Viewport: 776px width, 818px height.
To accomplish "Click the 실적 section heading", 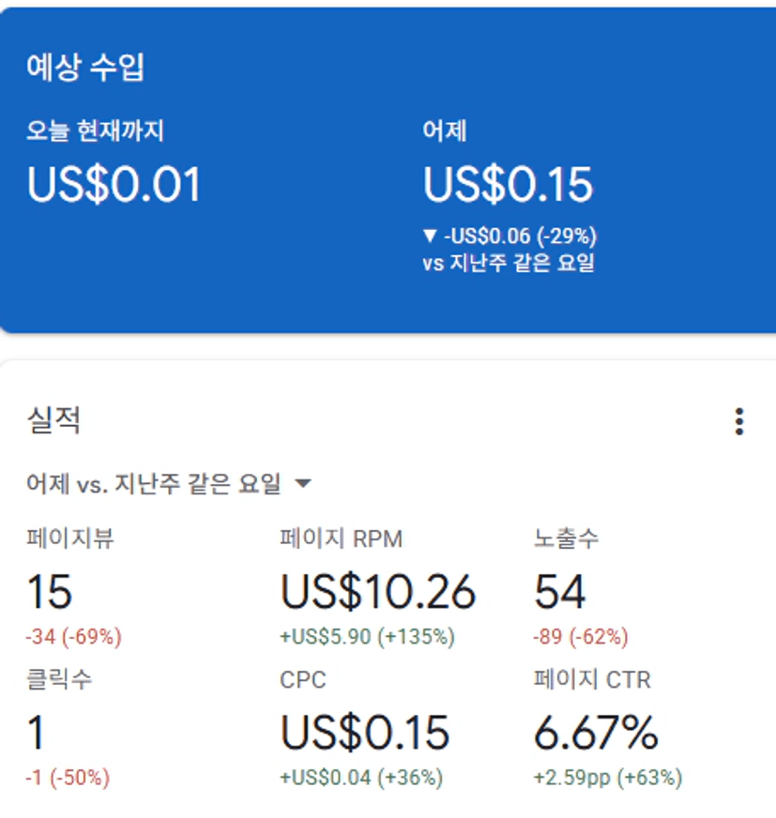I will (x=53, y=420).
